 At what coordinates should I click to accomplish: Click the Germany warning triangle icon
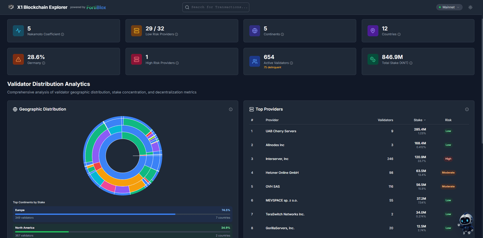(x=18, y=59)
